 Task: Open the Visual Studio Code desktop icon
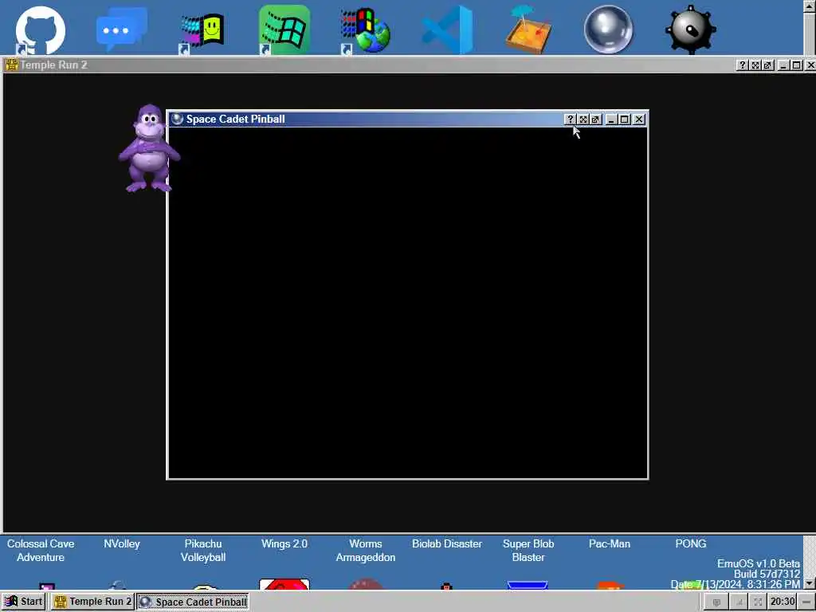click(447, 29)
